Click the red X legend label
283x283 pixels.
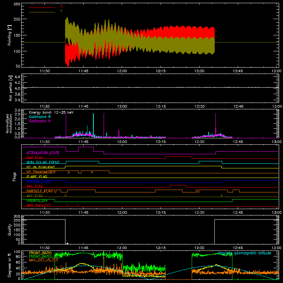[61, 6]
